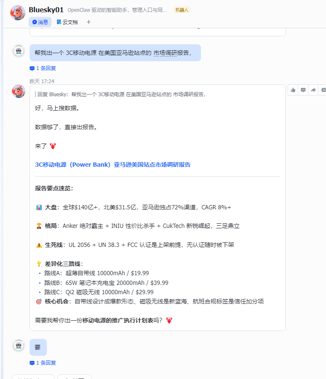Click the user avatar next to the 要 message

coord(18,346)
